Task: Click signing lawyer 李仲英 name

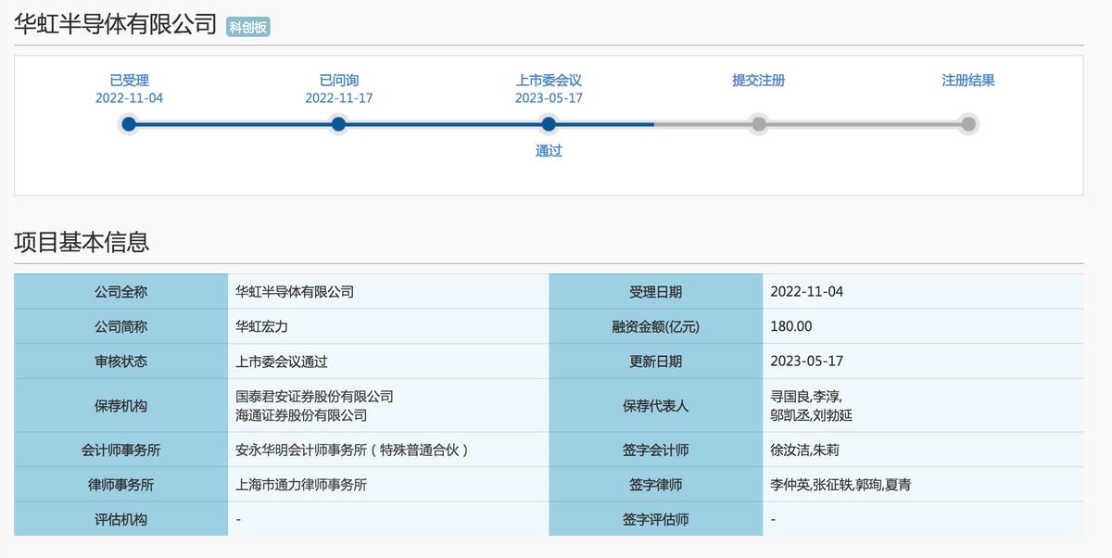Action: (785, 484)
